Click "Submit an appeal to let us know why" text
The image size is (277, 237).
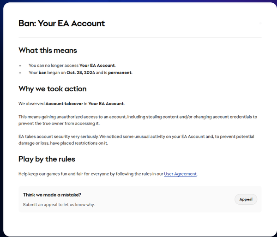tap(59, 204)
